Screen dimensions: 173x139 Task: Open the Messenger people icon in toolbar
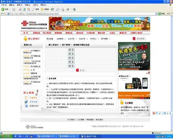click(x=74, y=10)
